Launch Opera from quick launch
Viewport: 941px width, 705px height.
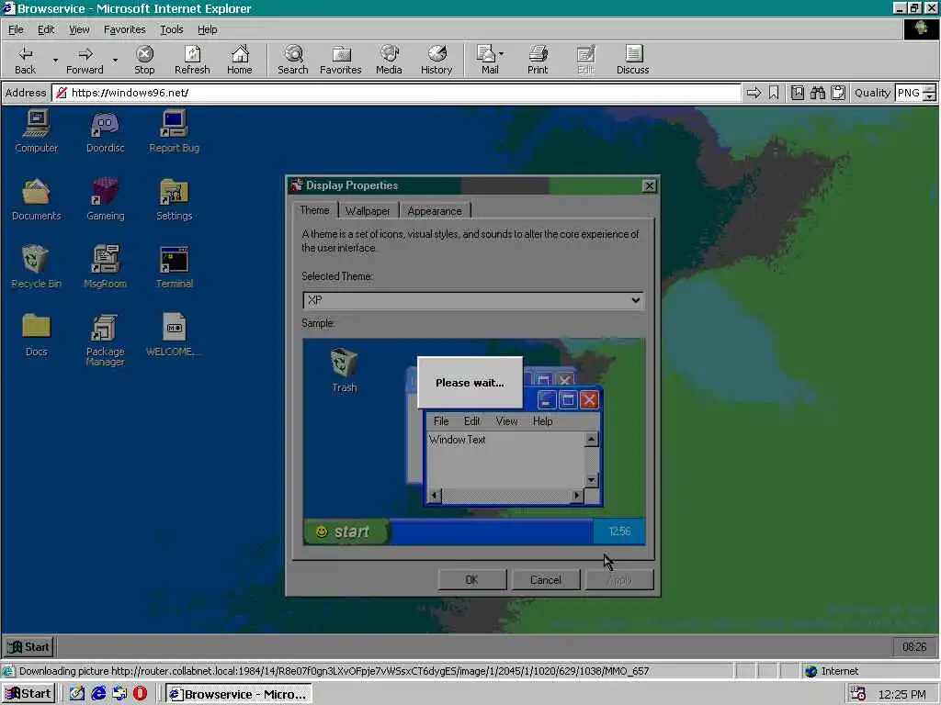[x=141, y=694]
